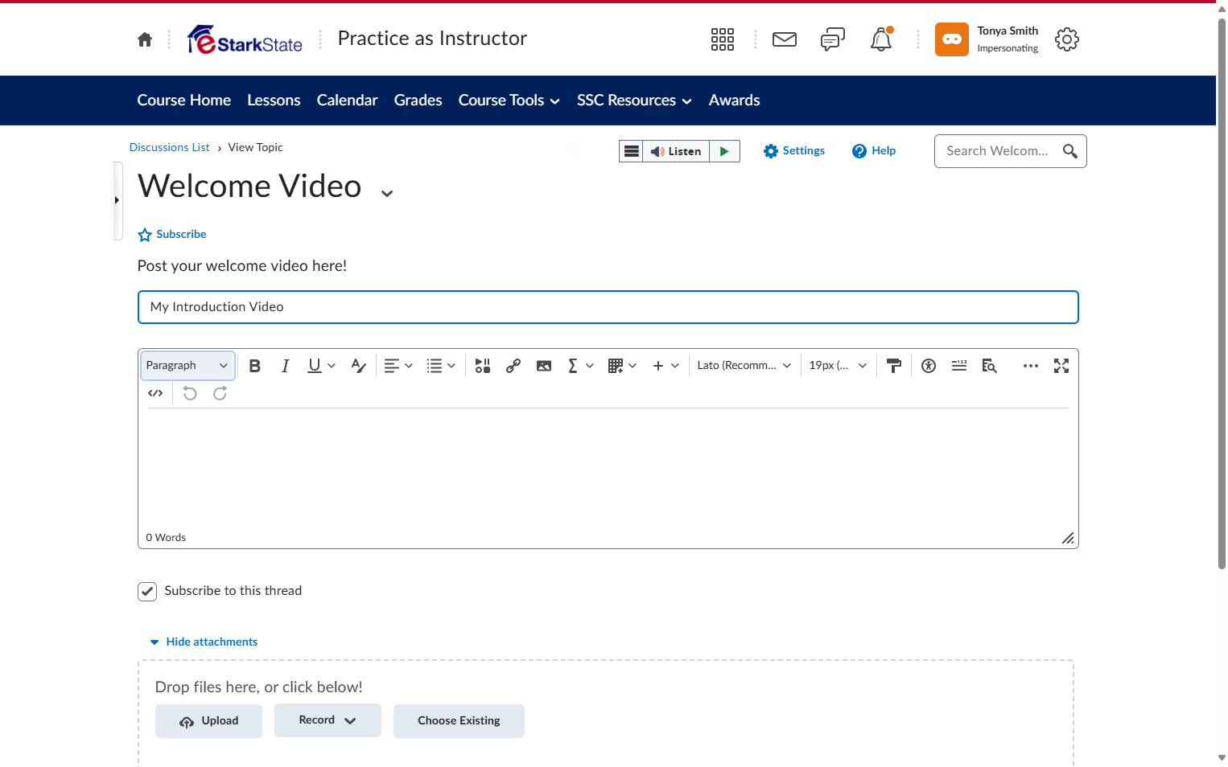
Task: Expand the collapsed left side panel
Action: click(117, 201)
